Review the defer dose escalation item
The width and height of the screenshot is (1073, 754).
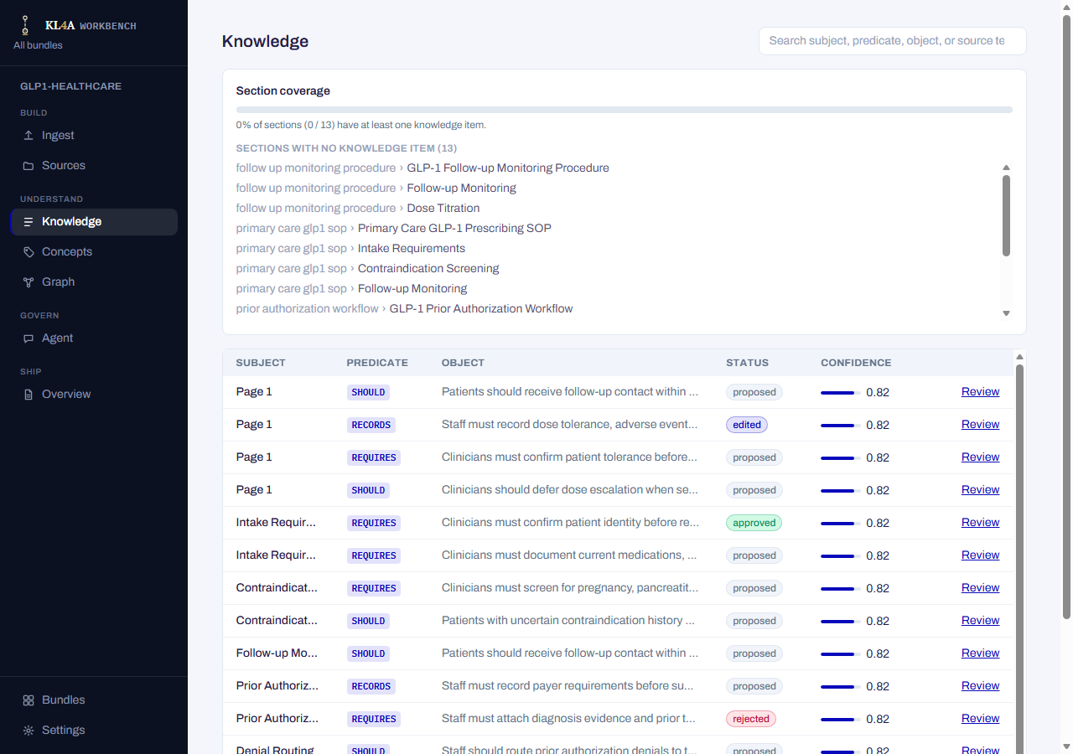pos(980,489)
